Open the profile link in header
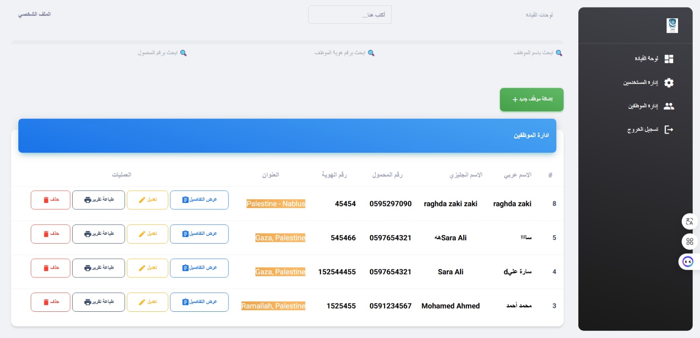This screenshot has height=338, width=700. (34, 14)
